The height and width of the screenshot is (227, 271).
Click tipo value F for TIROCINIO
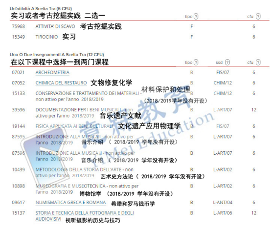pyautogui.click(x=191, y=37)
